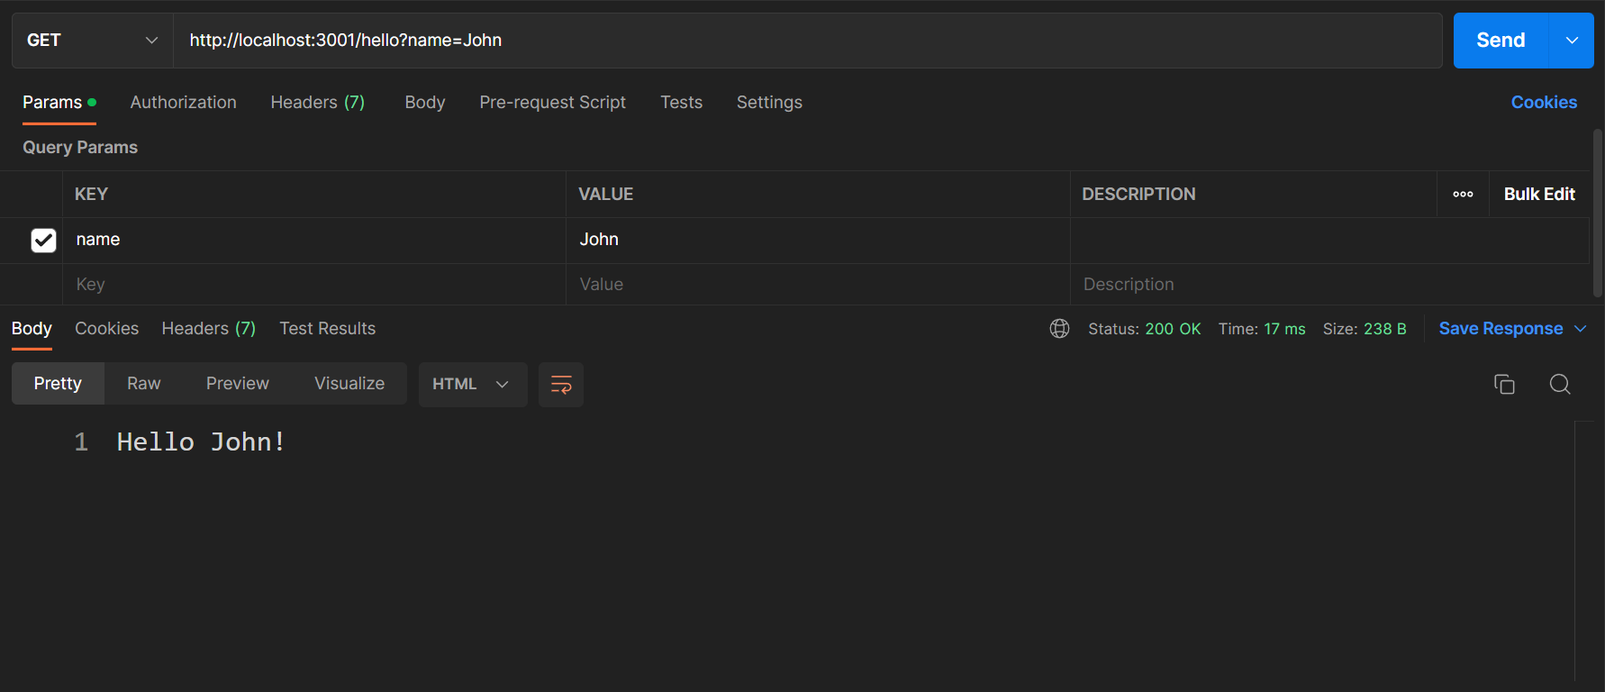Screen dimensions: 1605x692
Task: Open search in response body
Action: (1560, 385)
